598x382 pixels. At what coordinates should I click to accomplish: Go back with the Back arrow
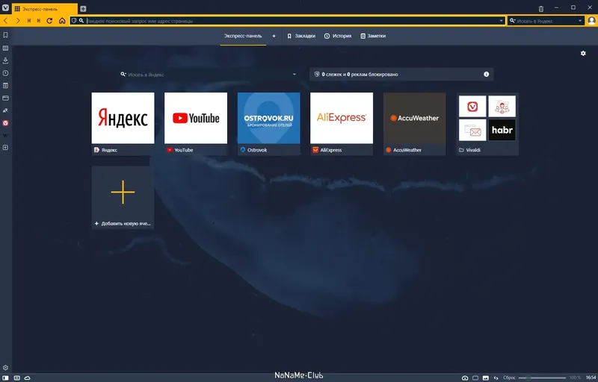(x=6, y=21)
